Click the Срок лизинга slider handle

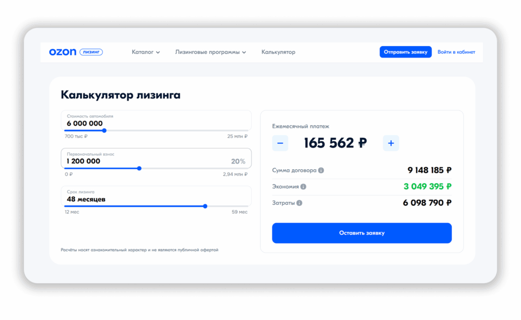(205, 206)
